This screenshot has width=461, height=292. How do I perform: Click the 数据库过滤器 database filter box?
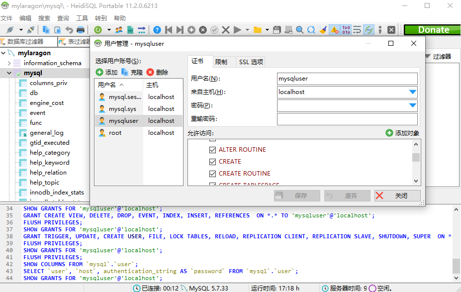(28, 42)
